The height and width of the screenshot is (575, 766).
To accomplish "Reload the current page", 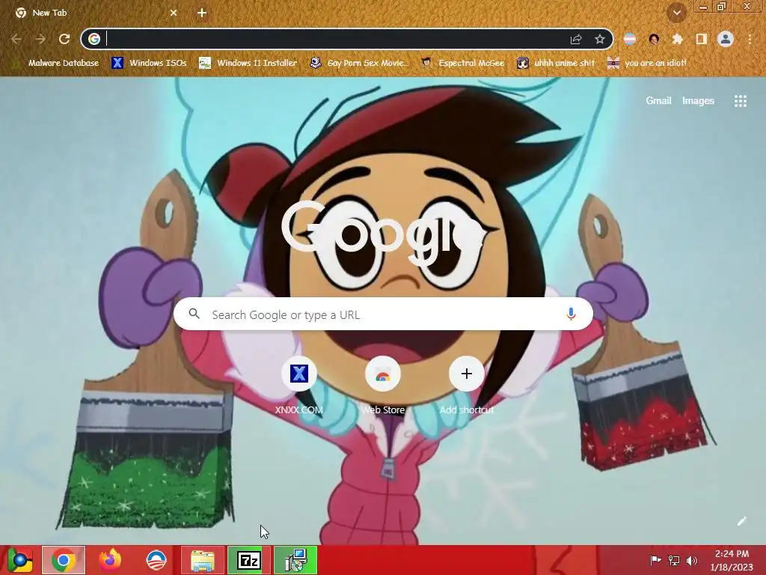I will coord(64,39).
